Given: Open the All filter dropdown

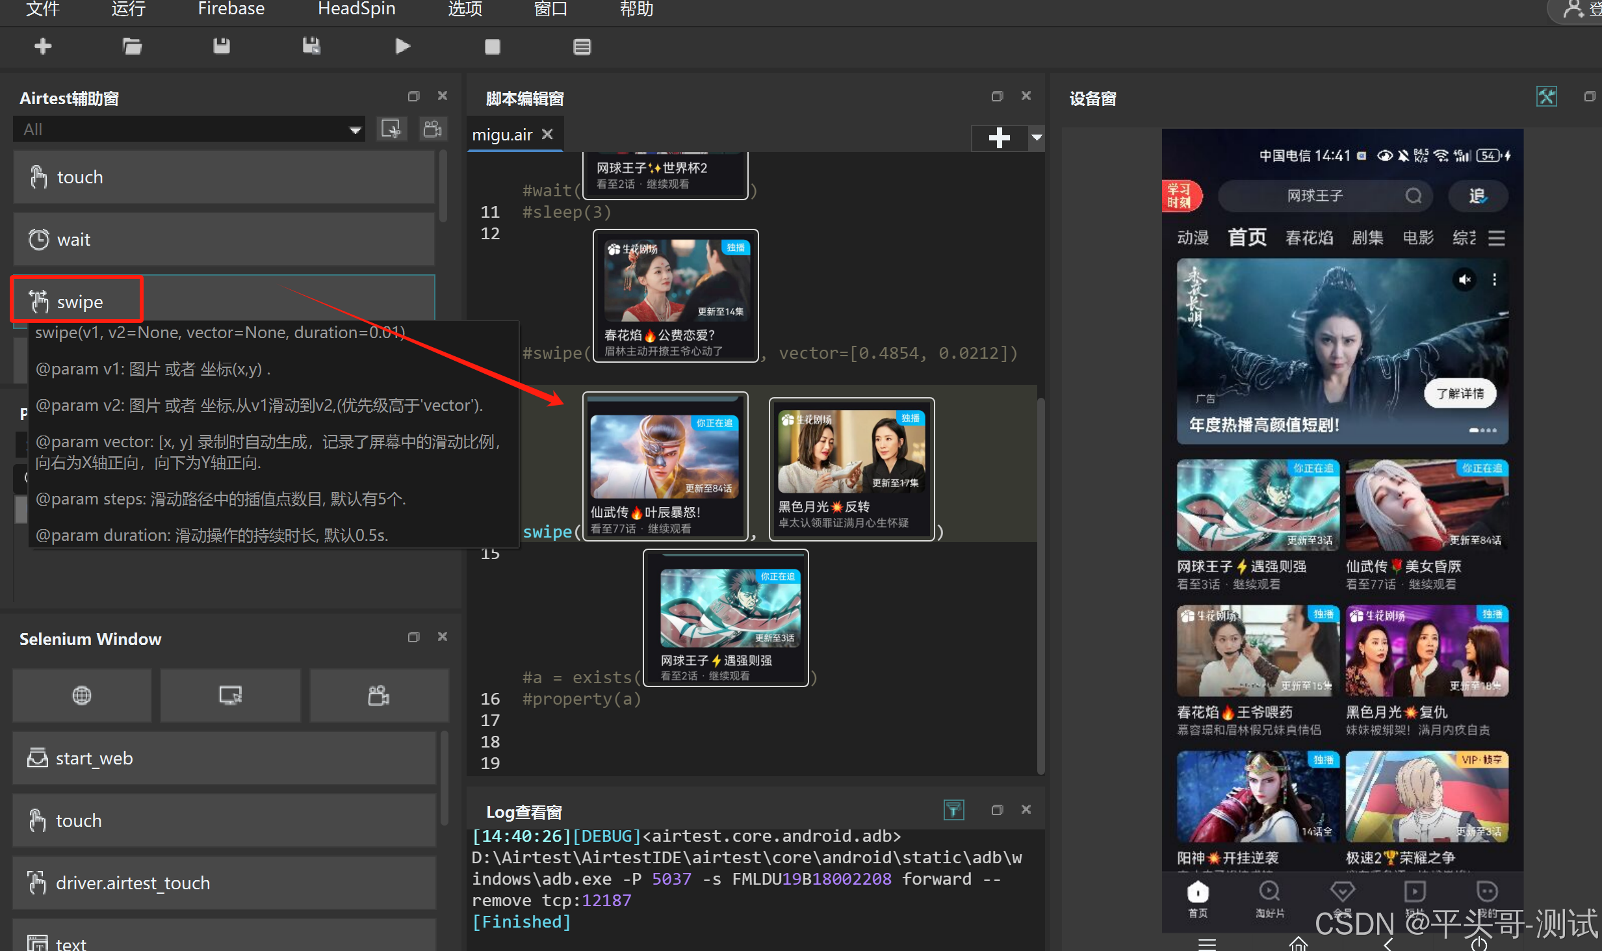Looking at the screenshot, I should pyautogui.click(x=188, y=129).
